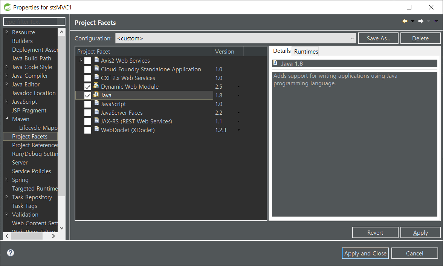This screenshot has height=266, width=443.
Task: Enable the JavaScript facet checkbox
Action: [x=88, y=104]
